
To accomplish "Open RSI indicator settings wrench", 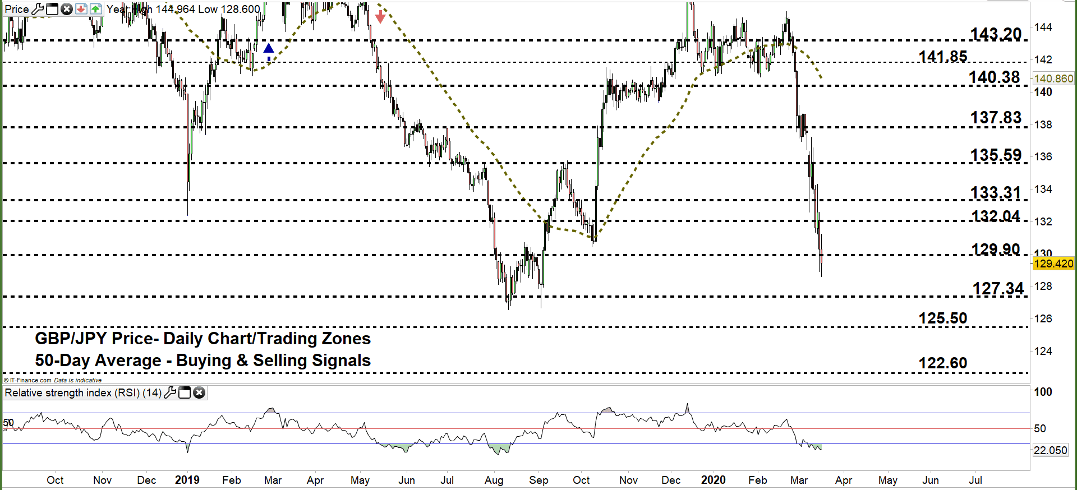I will point(170,392).
